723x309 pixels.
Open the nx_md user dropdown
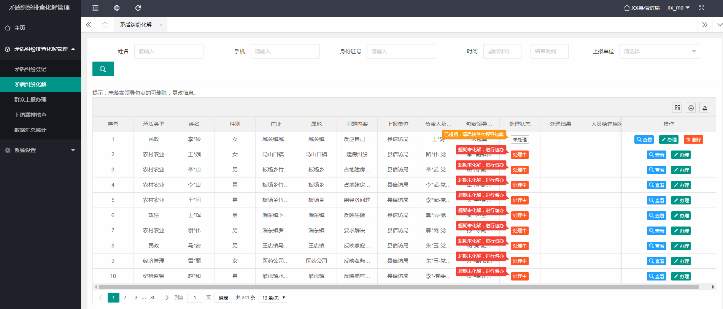coord(679,8)
